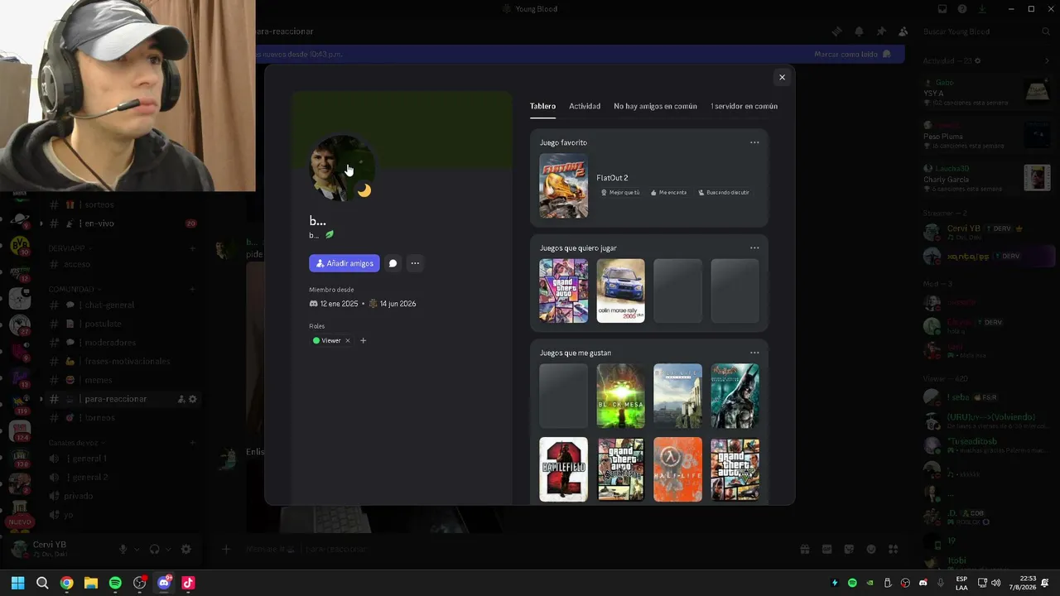
Task: Open the FlatOut 2 game cover
Action: (x=563, y=185)
